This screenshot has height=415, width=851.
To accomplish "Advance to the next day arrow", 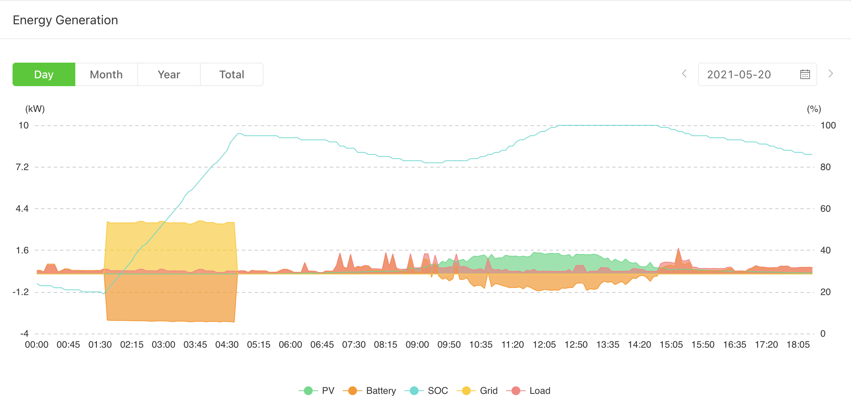I will (x=830, y=74).
